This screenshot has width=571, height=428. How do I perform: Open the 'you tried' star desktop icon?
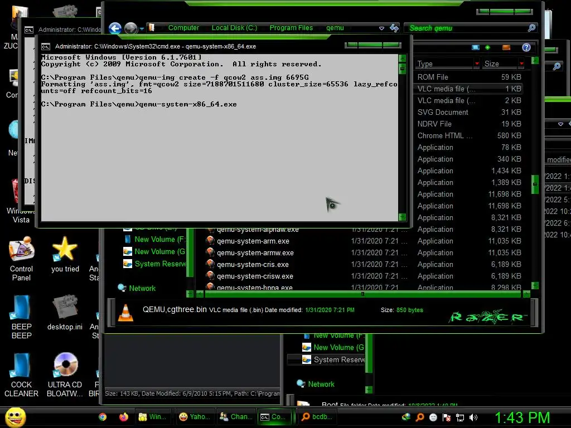65,254
